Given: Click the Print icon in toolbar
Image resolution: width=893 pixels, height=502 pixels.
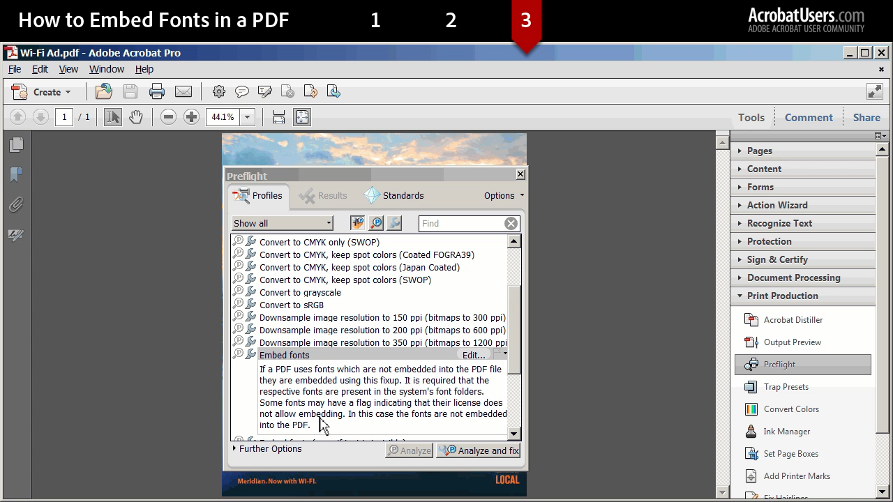Looking at the screenshot, I should pyautogui.click(x=157, y=91).
